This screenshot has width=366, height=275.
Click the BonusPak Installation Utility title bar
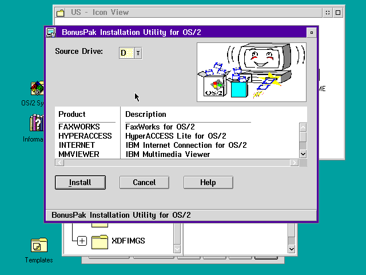pos(181,32)
